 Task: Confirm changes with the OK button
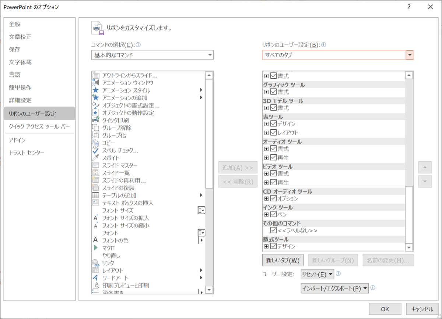pyautogui.click(x=385, y=309)
